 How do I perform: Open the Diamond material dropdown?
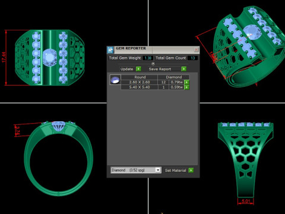[x=158, y=170]
